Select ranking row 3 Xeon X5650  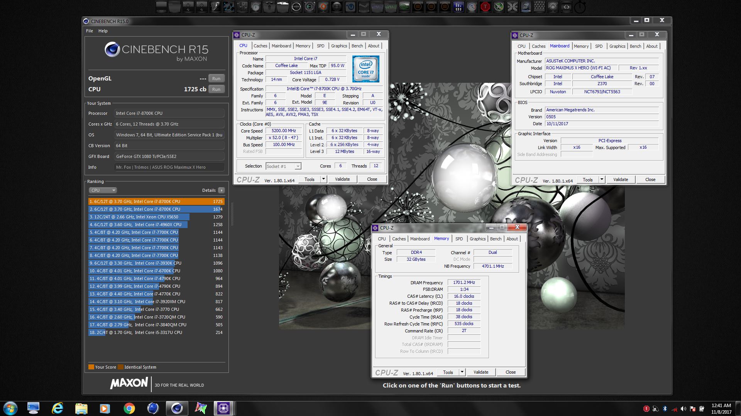coord(156,217)
